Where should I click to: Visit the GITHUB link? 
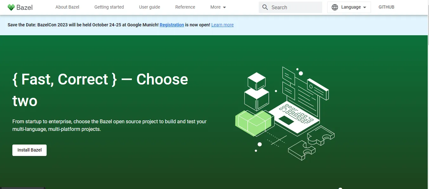coord(386,7)
